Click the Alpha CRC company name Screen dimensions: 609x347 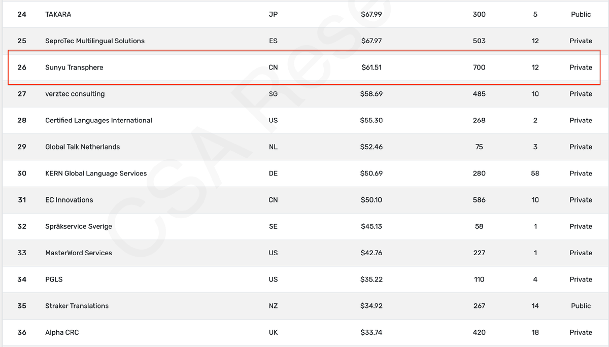pos(62,332)
